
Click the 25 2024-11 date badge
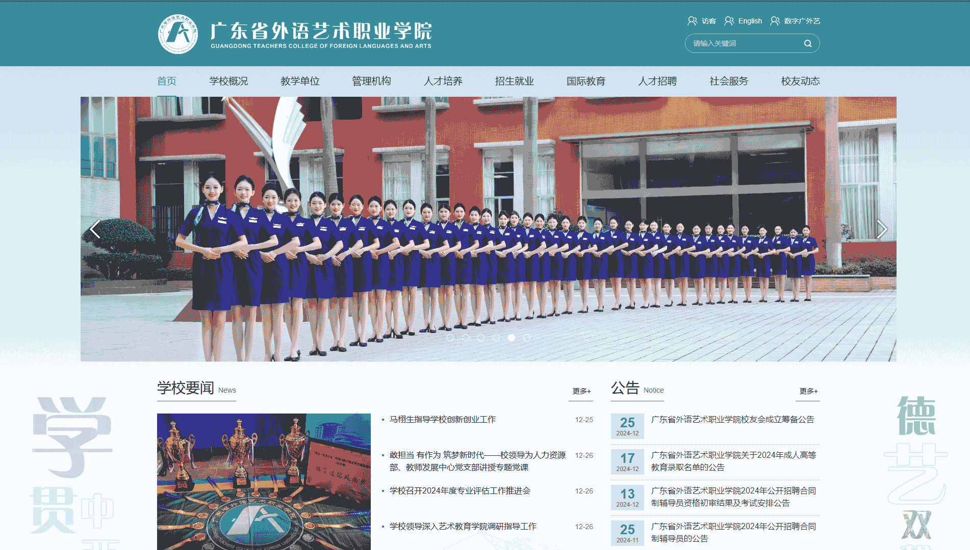(x=627, y=533)
